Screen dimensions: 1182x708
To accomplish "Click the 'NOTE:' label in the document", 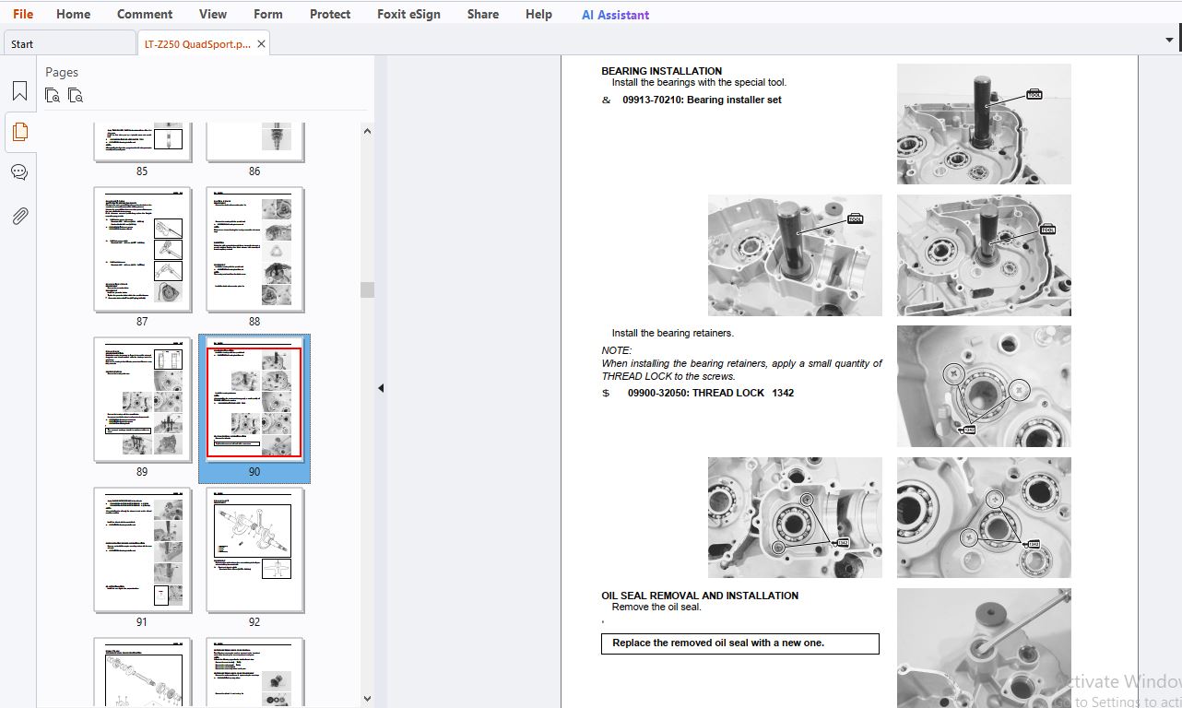I will click(x=617, y=350).
